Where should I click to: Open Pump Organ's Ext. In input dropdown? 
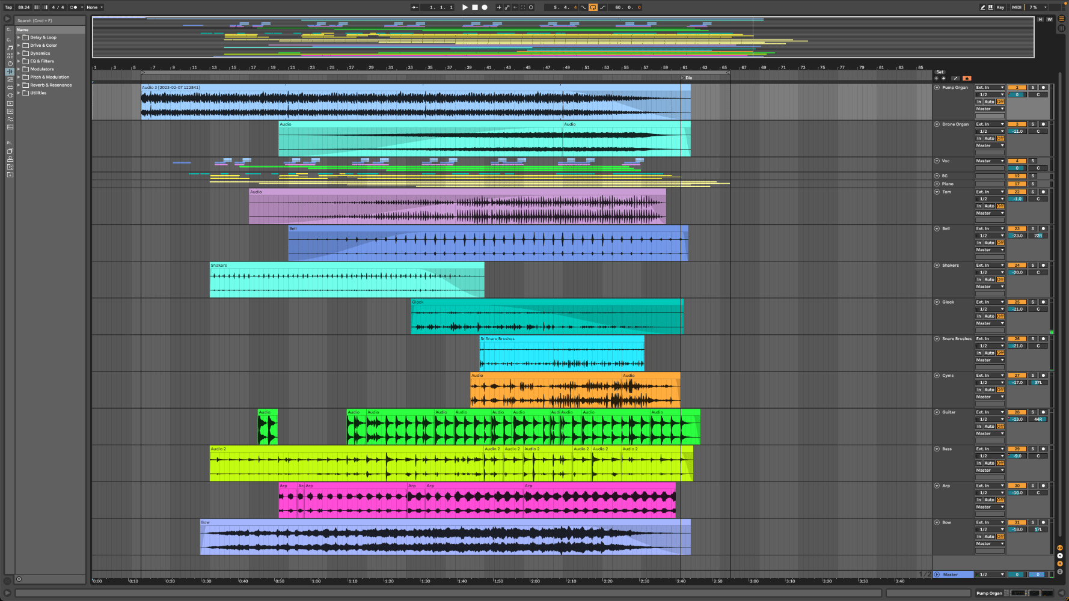tap(990, 88)
